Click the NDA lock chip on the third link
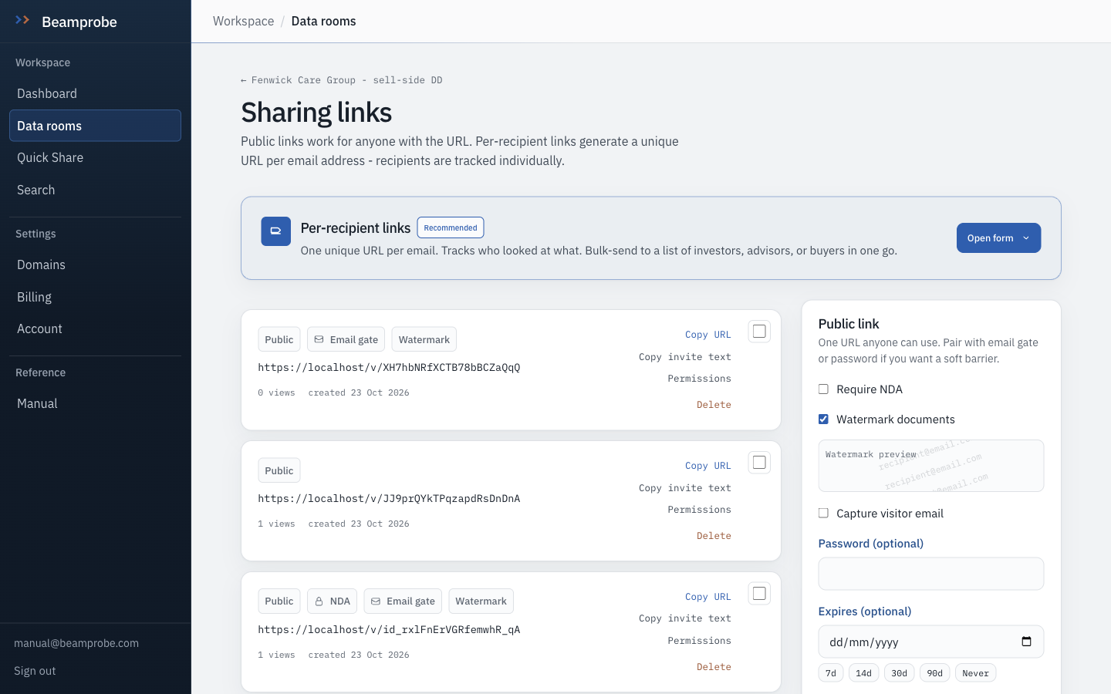Viewport: 1111px width, 694px height. (x=332, y=601)
